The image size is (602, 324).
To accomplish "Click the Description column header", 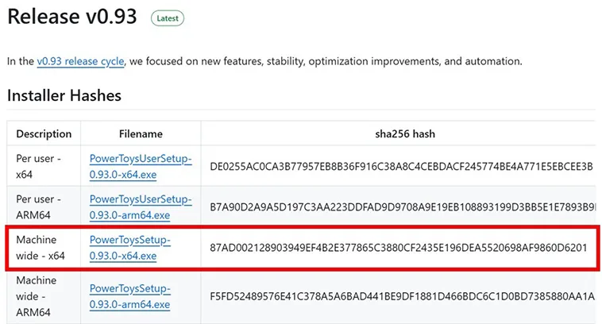I will 44,134.
